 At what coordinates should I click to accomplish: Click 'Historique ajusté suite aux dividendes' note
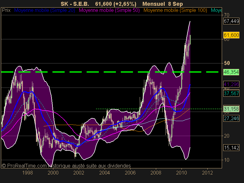click(89, 166)
